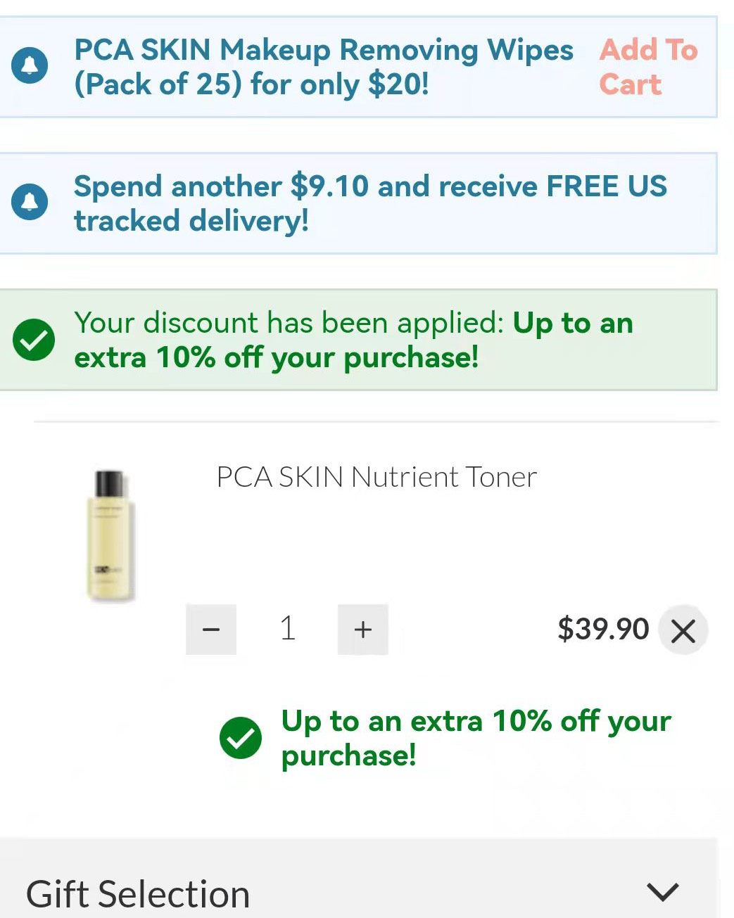Screen dimensions: 734x918
Task: Click the Spend another $9.10 delivery message
Action: coord(370,203)
